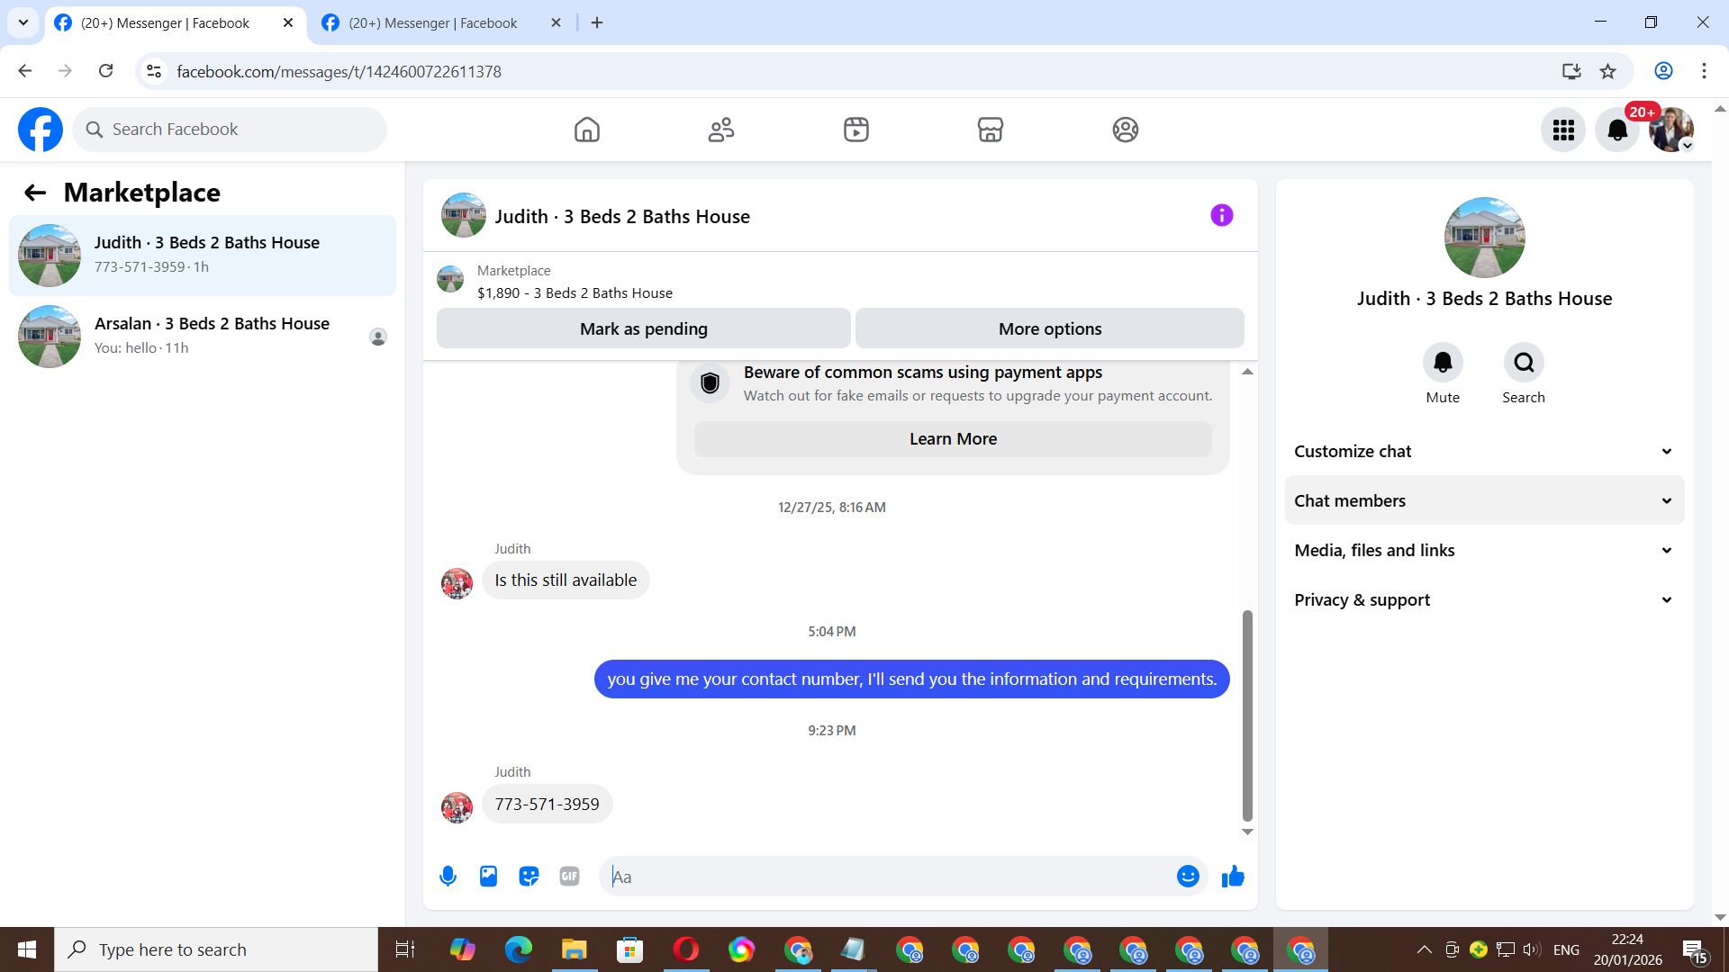This screenshot has height=972, width=1729.
Task: Open the Friends icon in top navigation
Action: point(721,130)
